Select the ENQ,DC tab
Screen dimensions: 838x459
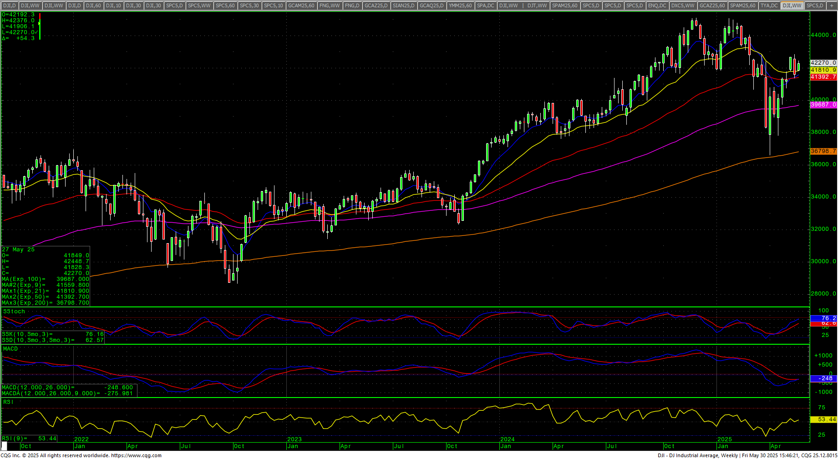(x=657, y=5)
